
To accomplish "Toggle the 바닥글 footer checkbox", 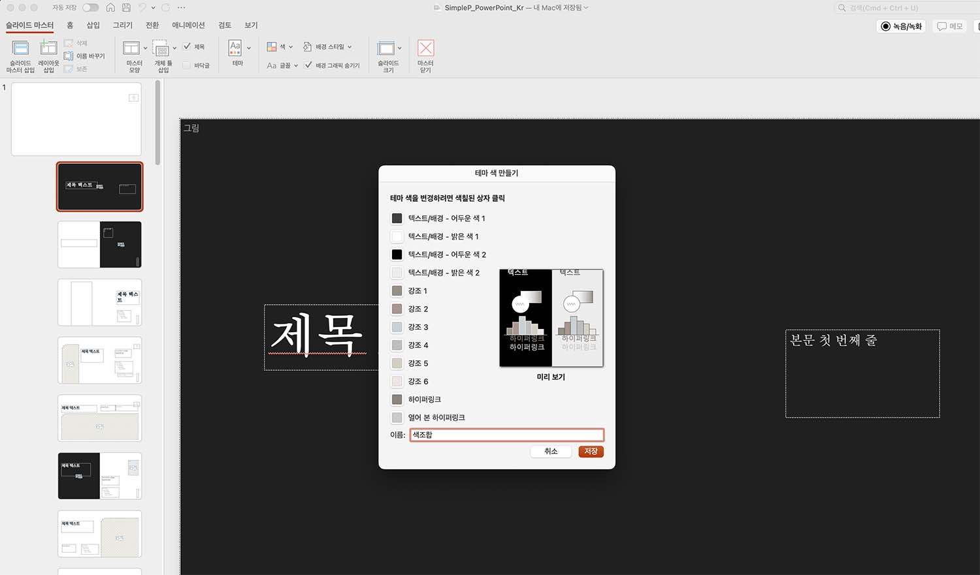I will (x=187, y=65).
